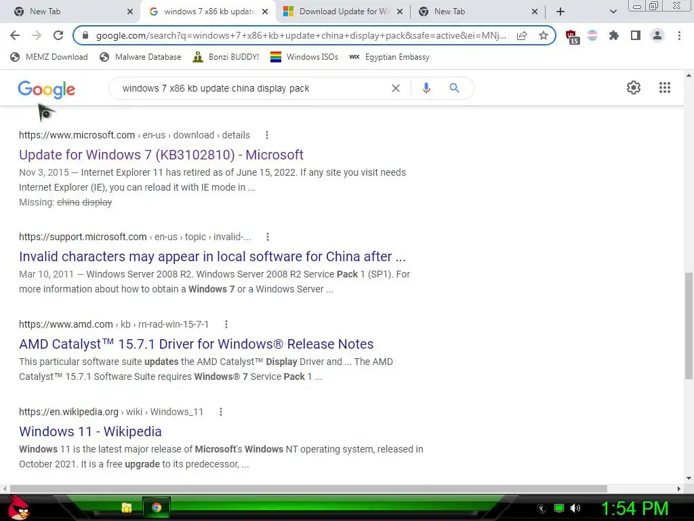Viewport: 694px width, 521px height.
Task: Share this page from address bar
Action: coord(522,35)
